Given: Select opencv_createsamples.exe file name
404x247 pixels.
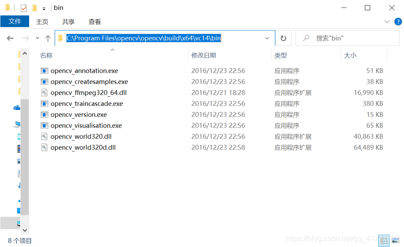Looking at the screenshot, I should [89, 82].
